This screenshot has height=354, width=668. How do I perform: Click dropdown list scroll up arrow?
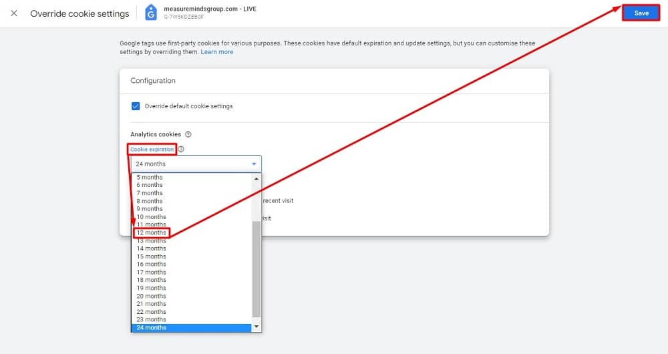[x=256, y=178]
